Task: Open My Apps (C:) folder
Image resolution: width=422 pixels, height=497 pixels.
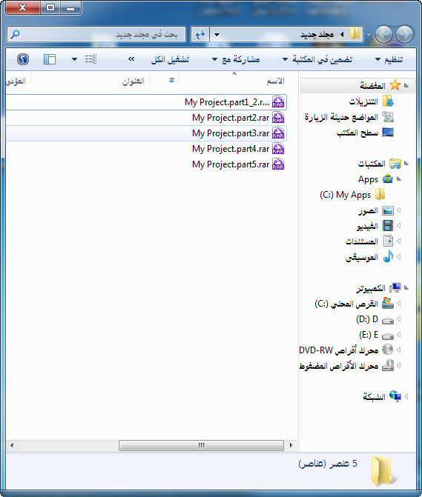Action: (x=352, y=195)
